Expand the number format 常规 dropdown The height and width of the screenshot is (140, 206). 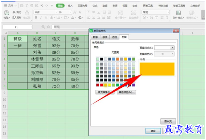[x=168, y=12]
